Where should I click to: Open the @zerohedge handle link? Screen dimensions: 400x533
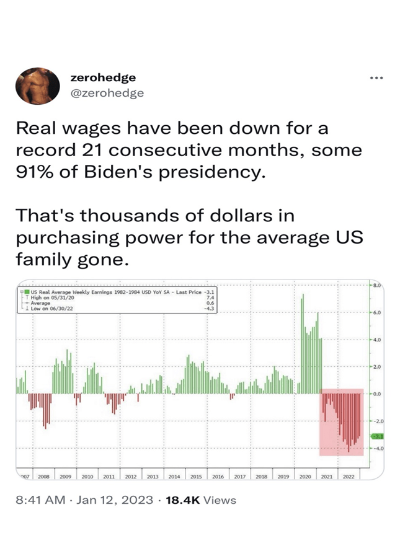108,93
